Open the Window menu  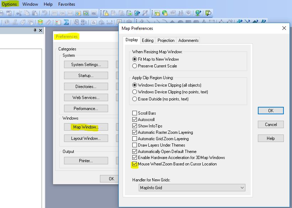pyautogui.click(x=30, y=4)
